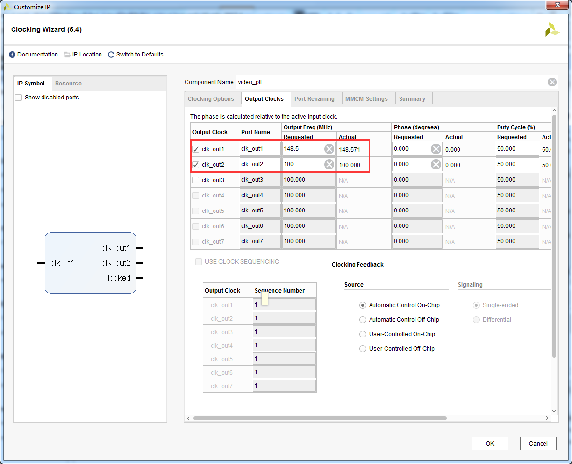The width and height of the screenshot is (572, 464).
Task: Uncheck the clk_out1 output clock
Action: point(196,149)
